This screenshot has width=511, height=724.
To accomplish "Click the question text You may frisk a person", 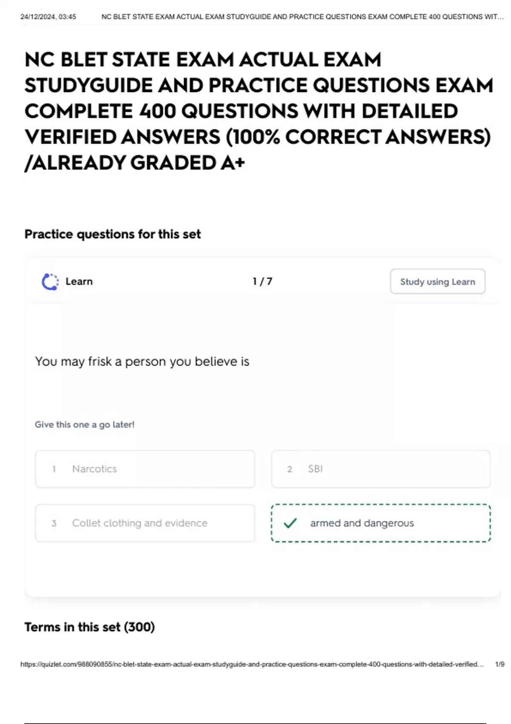I will pos(143,361).
